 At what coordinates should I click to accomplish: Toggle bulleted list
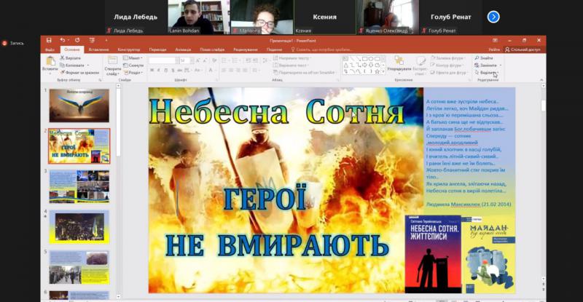[225, 60]
